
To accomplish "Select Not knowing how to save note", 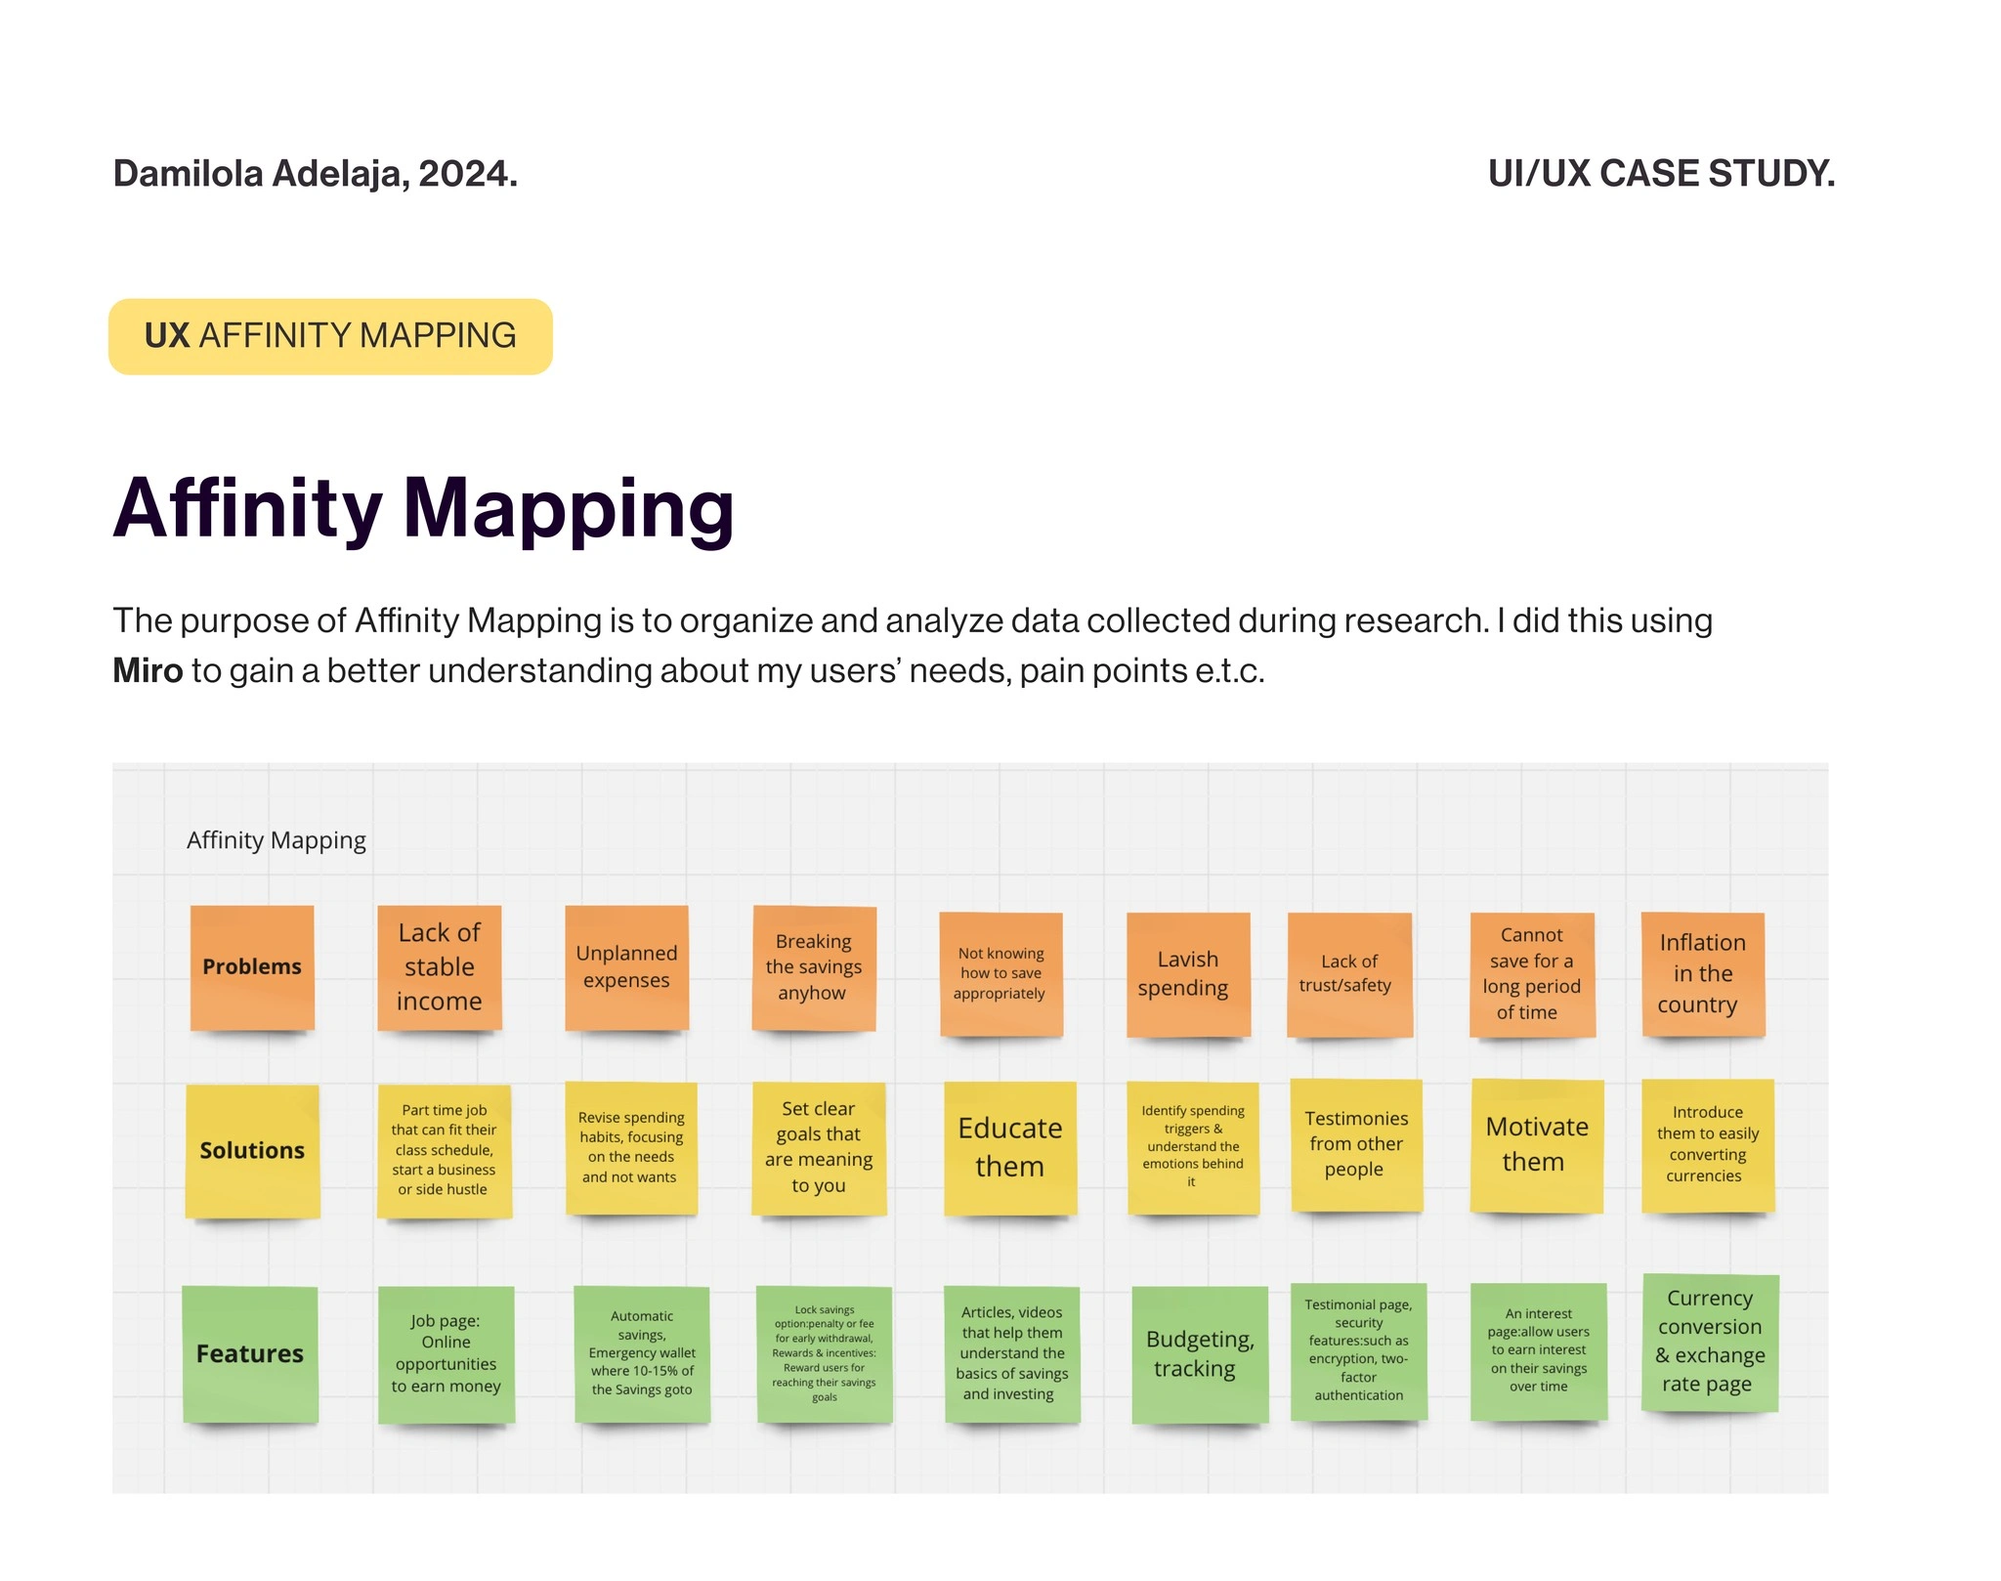I will (x=1000, y=974).
